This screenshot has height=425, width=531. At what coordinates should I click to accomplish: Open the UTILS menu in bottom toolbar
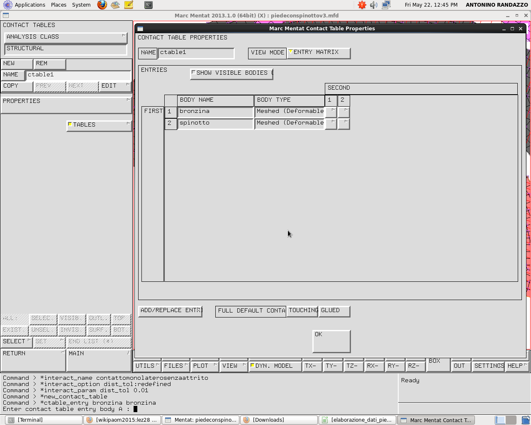pos(147,366)
